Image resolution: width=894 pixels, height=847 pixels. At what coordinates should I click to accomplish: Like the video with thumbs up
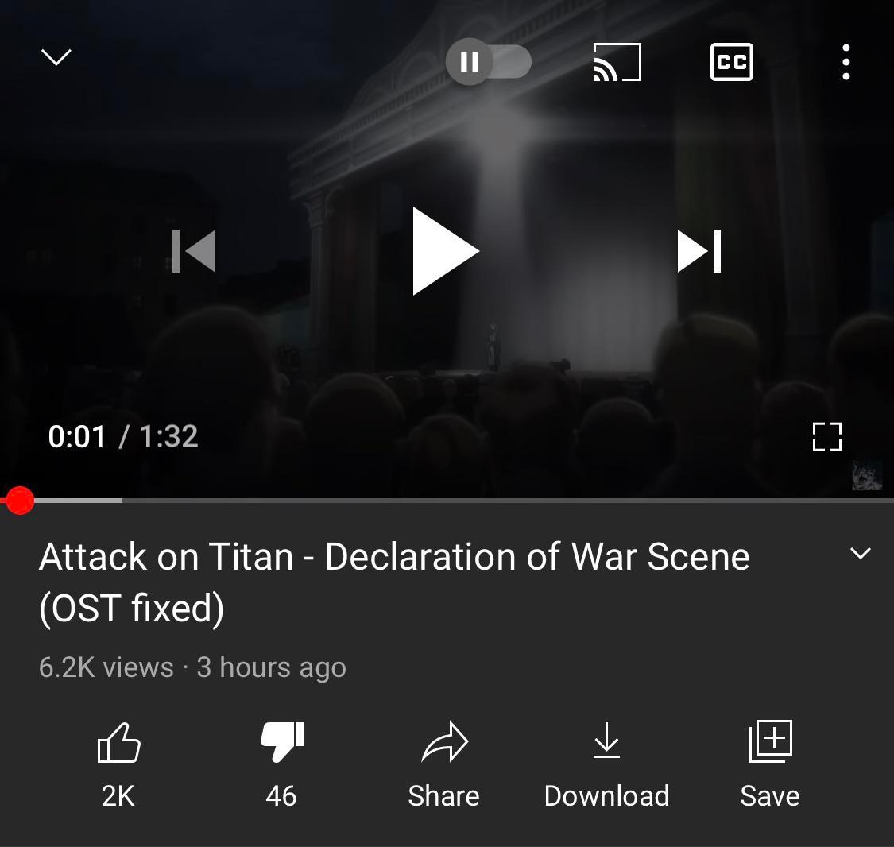click(118, 764)
